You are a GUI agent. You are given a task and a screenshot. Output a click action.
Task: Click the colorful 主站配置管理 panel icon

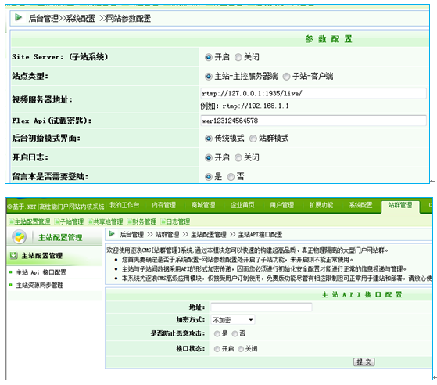[x=20, y=237]
